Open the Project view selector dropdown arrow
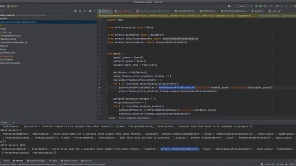Screen dimensions: 296x166 point(2,11)
